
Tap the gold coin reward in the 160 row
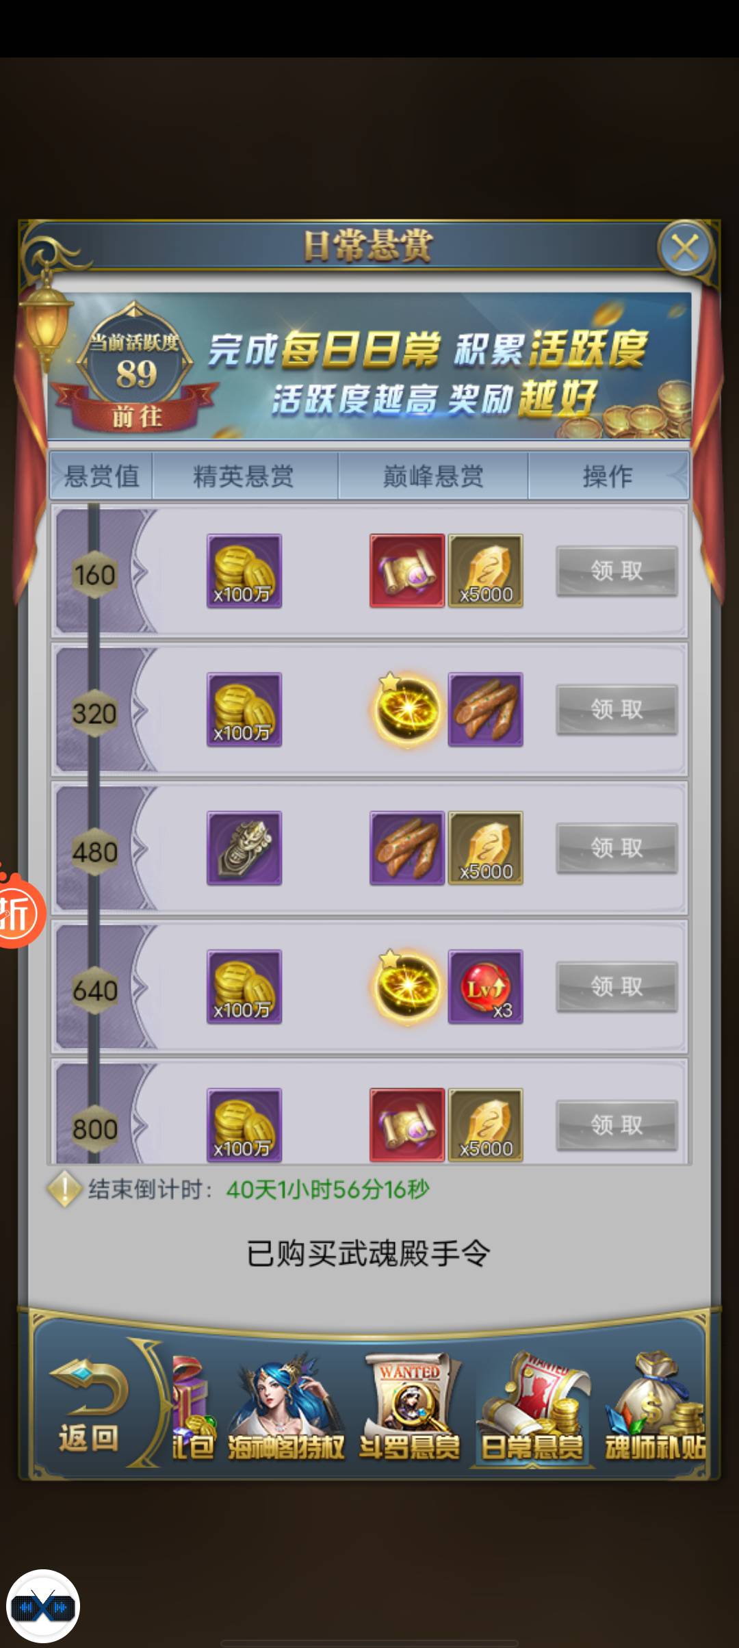point(244,571)
